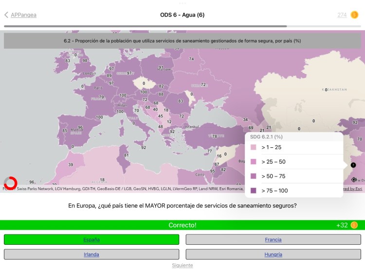The height and width of the screenshot is (274, 365).
Task: Click the black legend help icon
Action: pyautogui.click(x=353, y=165)
